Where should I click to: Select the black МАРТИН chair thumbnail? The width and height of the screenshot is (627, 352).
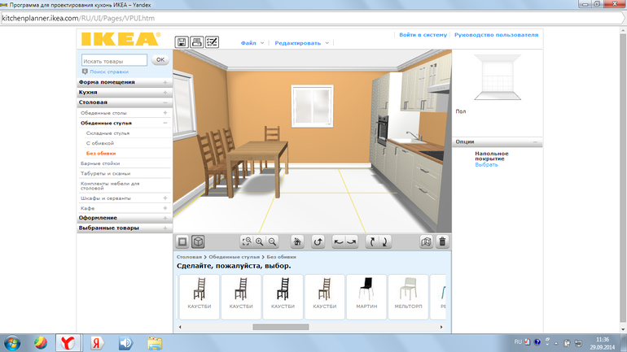[366, 297]
